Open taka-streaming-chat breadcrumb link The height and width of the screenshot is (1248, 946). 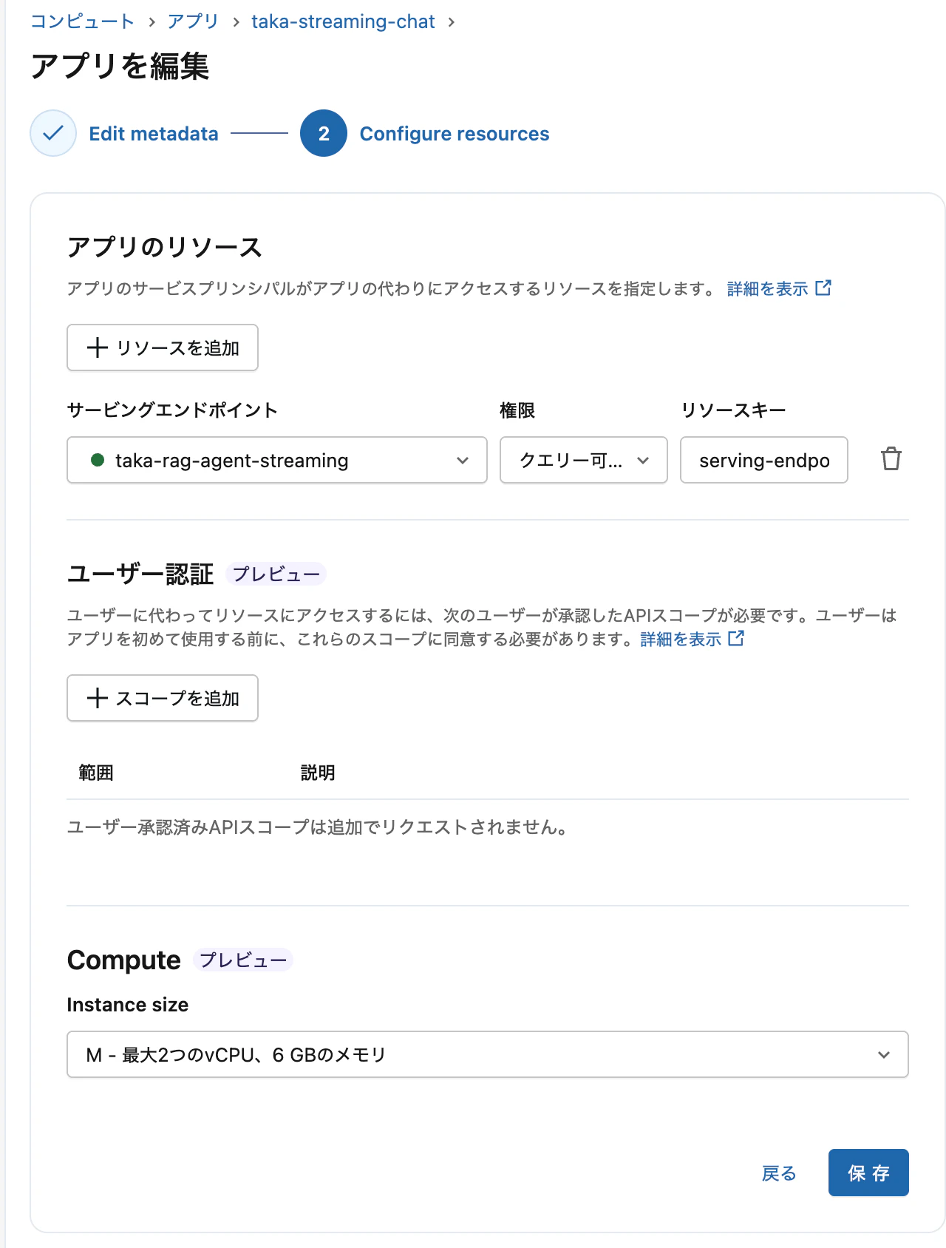[x=343, y=21]
